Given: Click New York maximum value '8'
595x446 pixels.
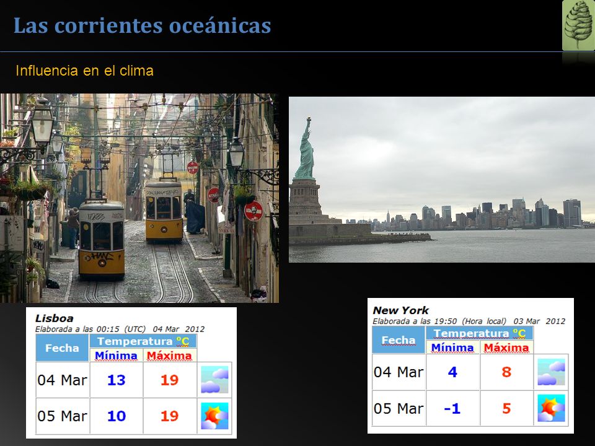Looking at the screenshot, I should point(506,372).
